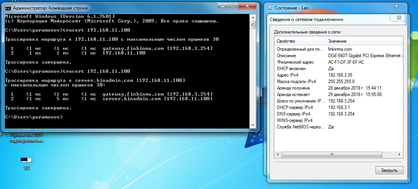This screenshot has width=418, height=189.
Task: Select the Описание row with DGE-560T
Action: coord(339,56)
